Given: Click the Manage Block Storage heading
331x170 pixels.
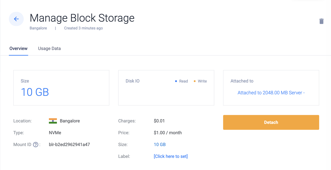Looking at the screenshot, I should pyautogui.click(x=82, y=18).
